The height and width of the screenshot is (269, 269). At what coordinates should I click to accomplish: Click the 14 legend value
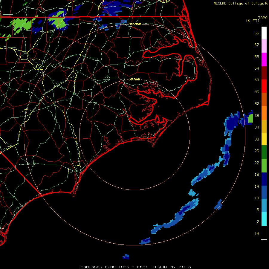click(x=257, y=186)
